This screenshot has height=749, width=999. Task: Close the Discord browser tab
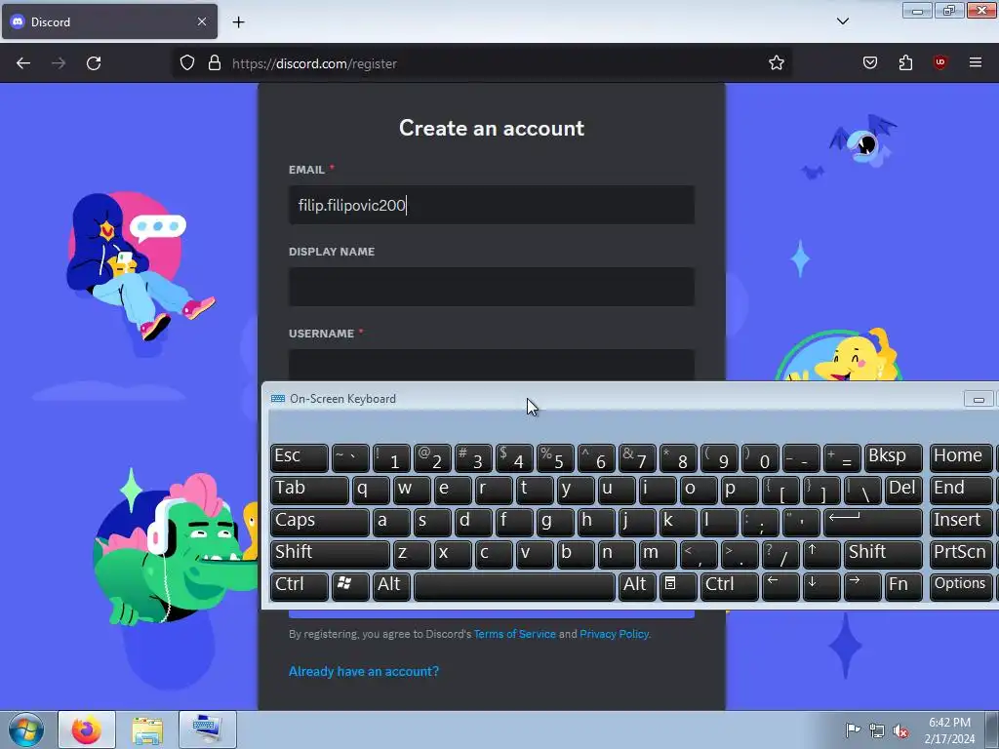(202, 21)
